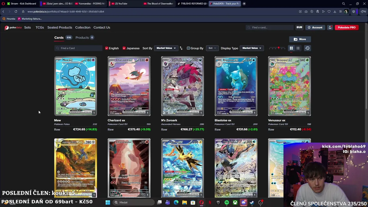The height and width of the screenshot is (207, 368).
Task: Switch to Stream - Kick Dashboard browser tab
Action: coord(22,4)
